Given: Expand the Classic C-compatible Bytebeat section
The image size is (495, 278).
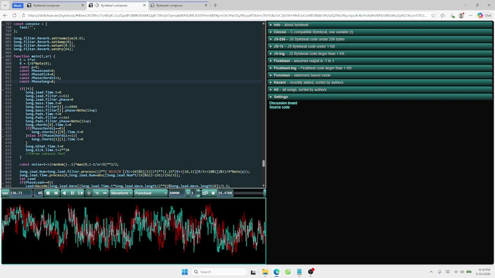Looking at the screenshot, I should (381, 32).
